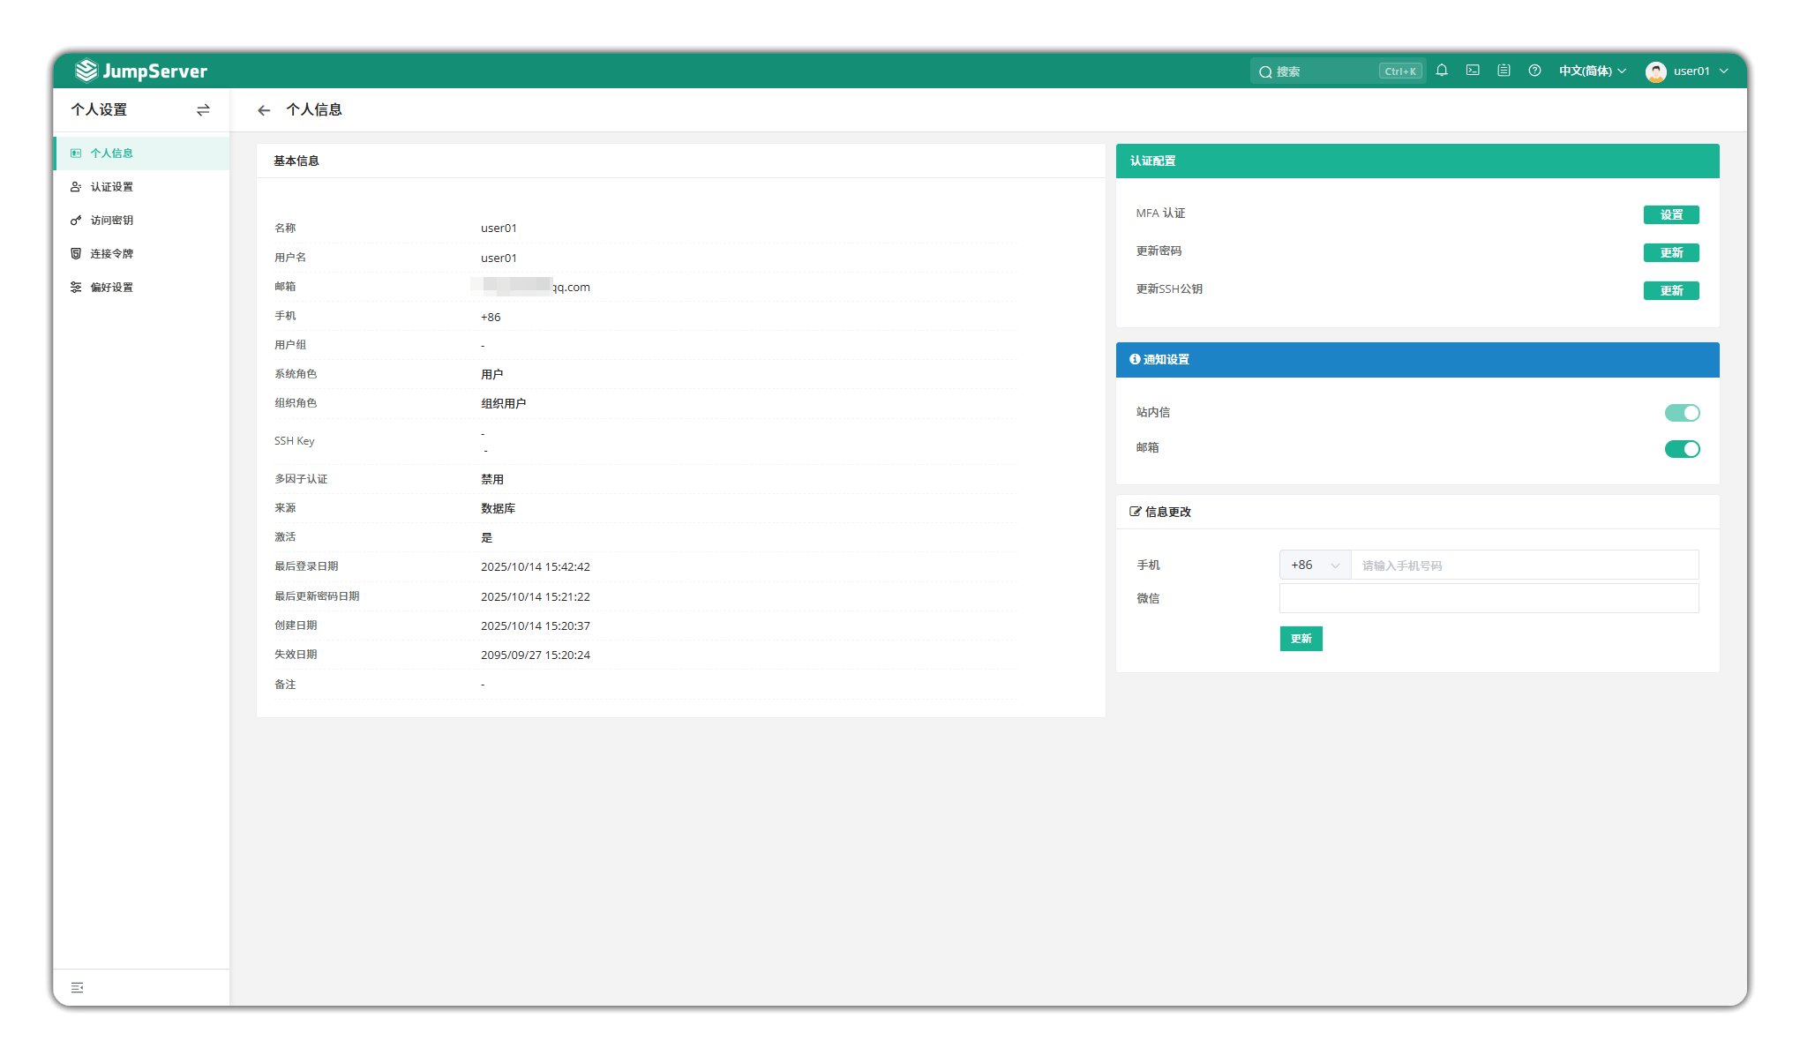Open the web terminal icon

(1473, 71)
